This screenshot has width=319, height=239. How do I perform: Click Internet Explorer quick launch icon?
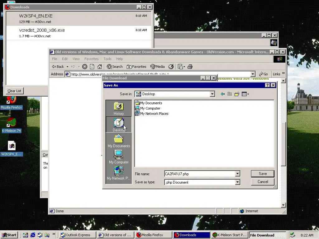tap(33, 235)
